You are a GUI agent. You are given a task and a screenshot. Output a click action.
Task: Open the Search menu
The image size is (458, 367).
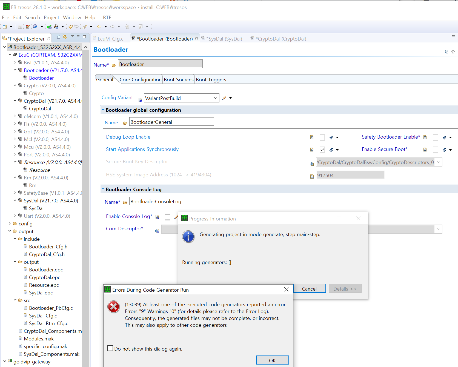(x=32, y=17)
